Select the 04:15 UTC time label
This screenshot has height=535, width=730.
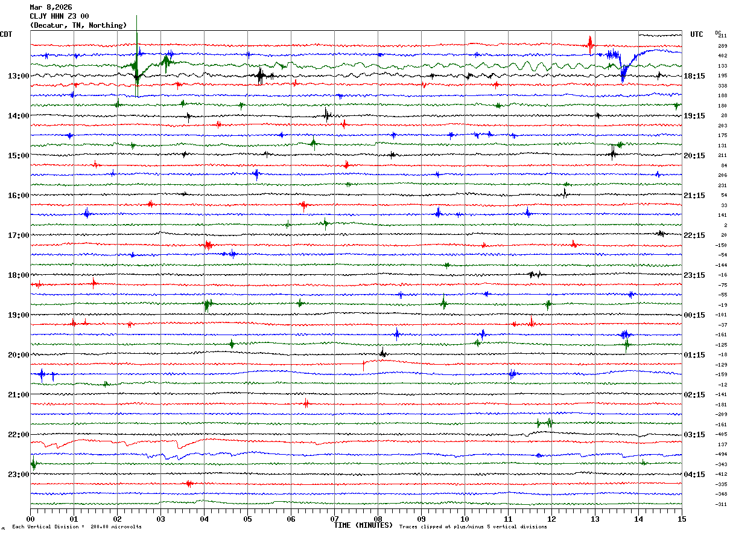point(694,475)
